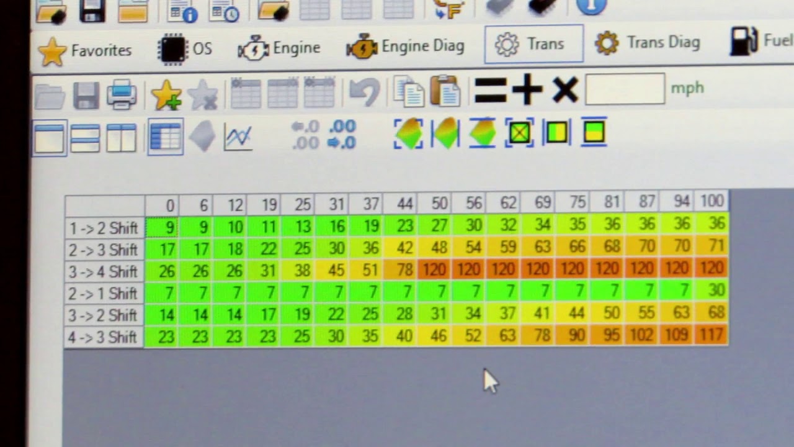The width and height of the screenshot is (794, 447).
Task: Click the 1->2 Shift cell in column 0
Action: pos(162,227)
